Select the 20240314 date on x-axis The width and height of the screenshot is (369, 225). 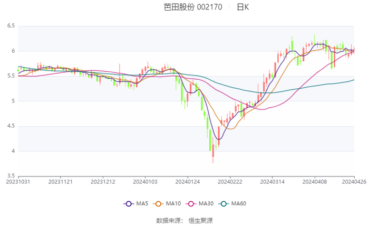click(x=272, y=182)
